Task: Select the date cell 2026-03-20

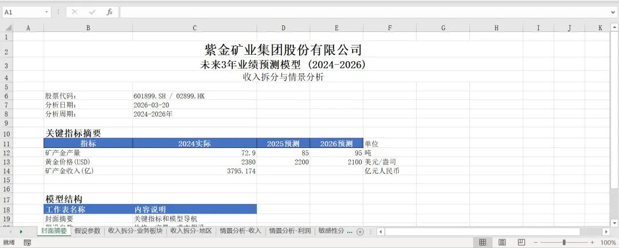Action: pyautogui.click(x=195, y=105)
